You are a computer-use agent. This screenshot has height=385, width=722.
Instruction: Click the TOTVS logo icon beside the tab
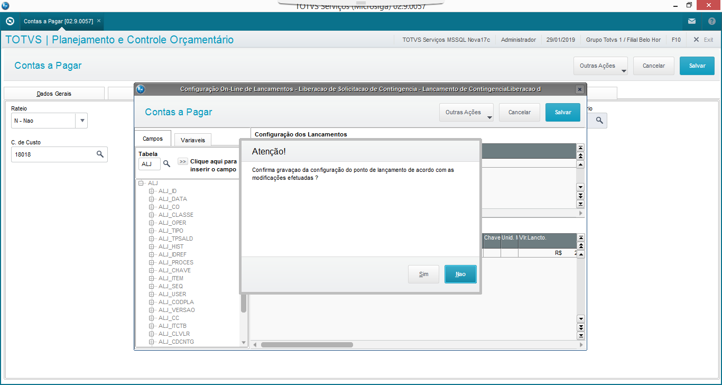pos(10,21)
